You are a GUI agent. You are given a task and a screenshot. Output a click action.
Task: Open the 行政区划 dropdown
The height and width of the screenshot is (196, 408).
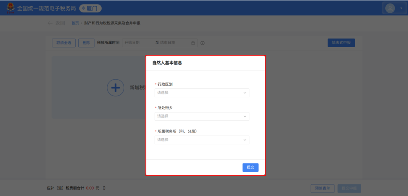click(x=202, y=93)
